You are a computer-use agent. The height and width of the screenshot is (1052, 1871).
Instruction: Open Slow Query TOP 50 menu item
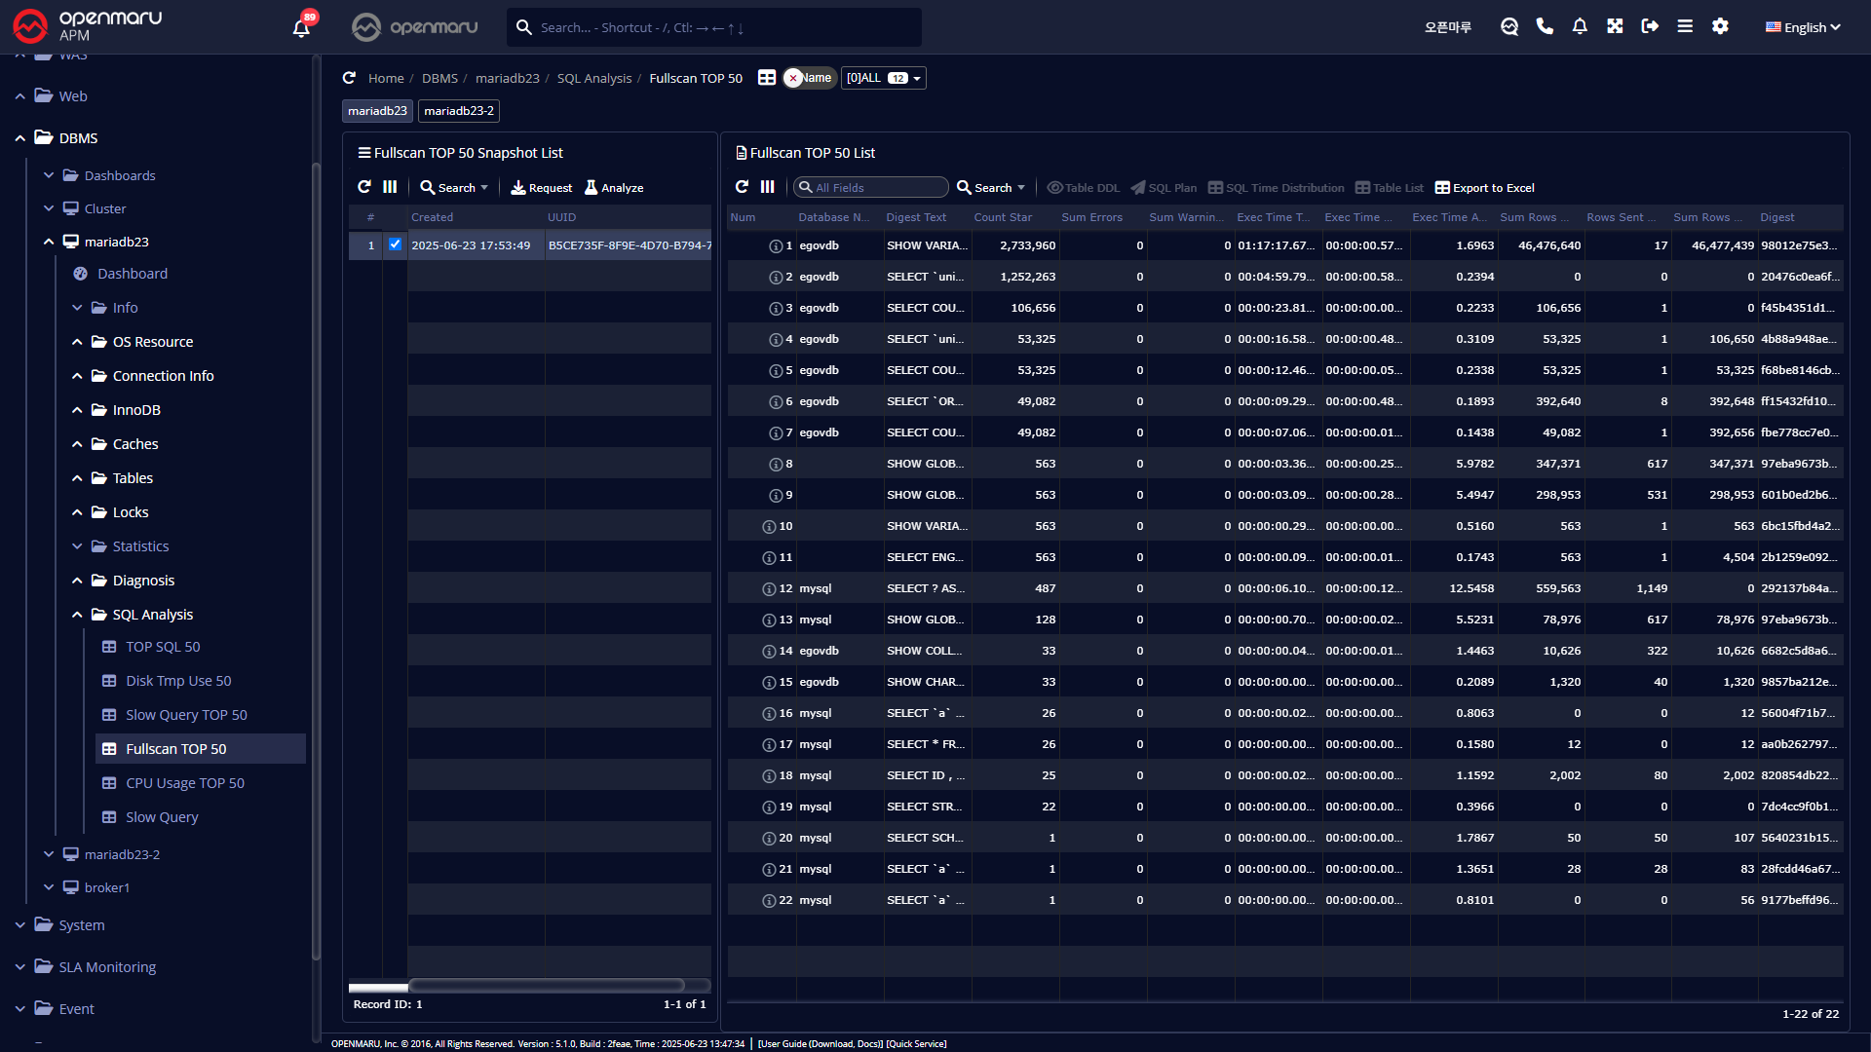(x=186, y=715)
